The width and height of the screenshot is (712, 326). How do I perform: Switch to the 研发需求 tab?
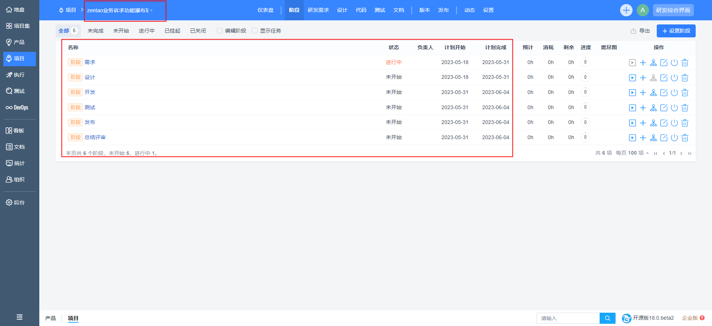click(318, 10)
